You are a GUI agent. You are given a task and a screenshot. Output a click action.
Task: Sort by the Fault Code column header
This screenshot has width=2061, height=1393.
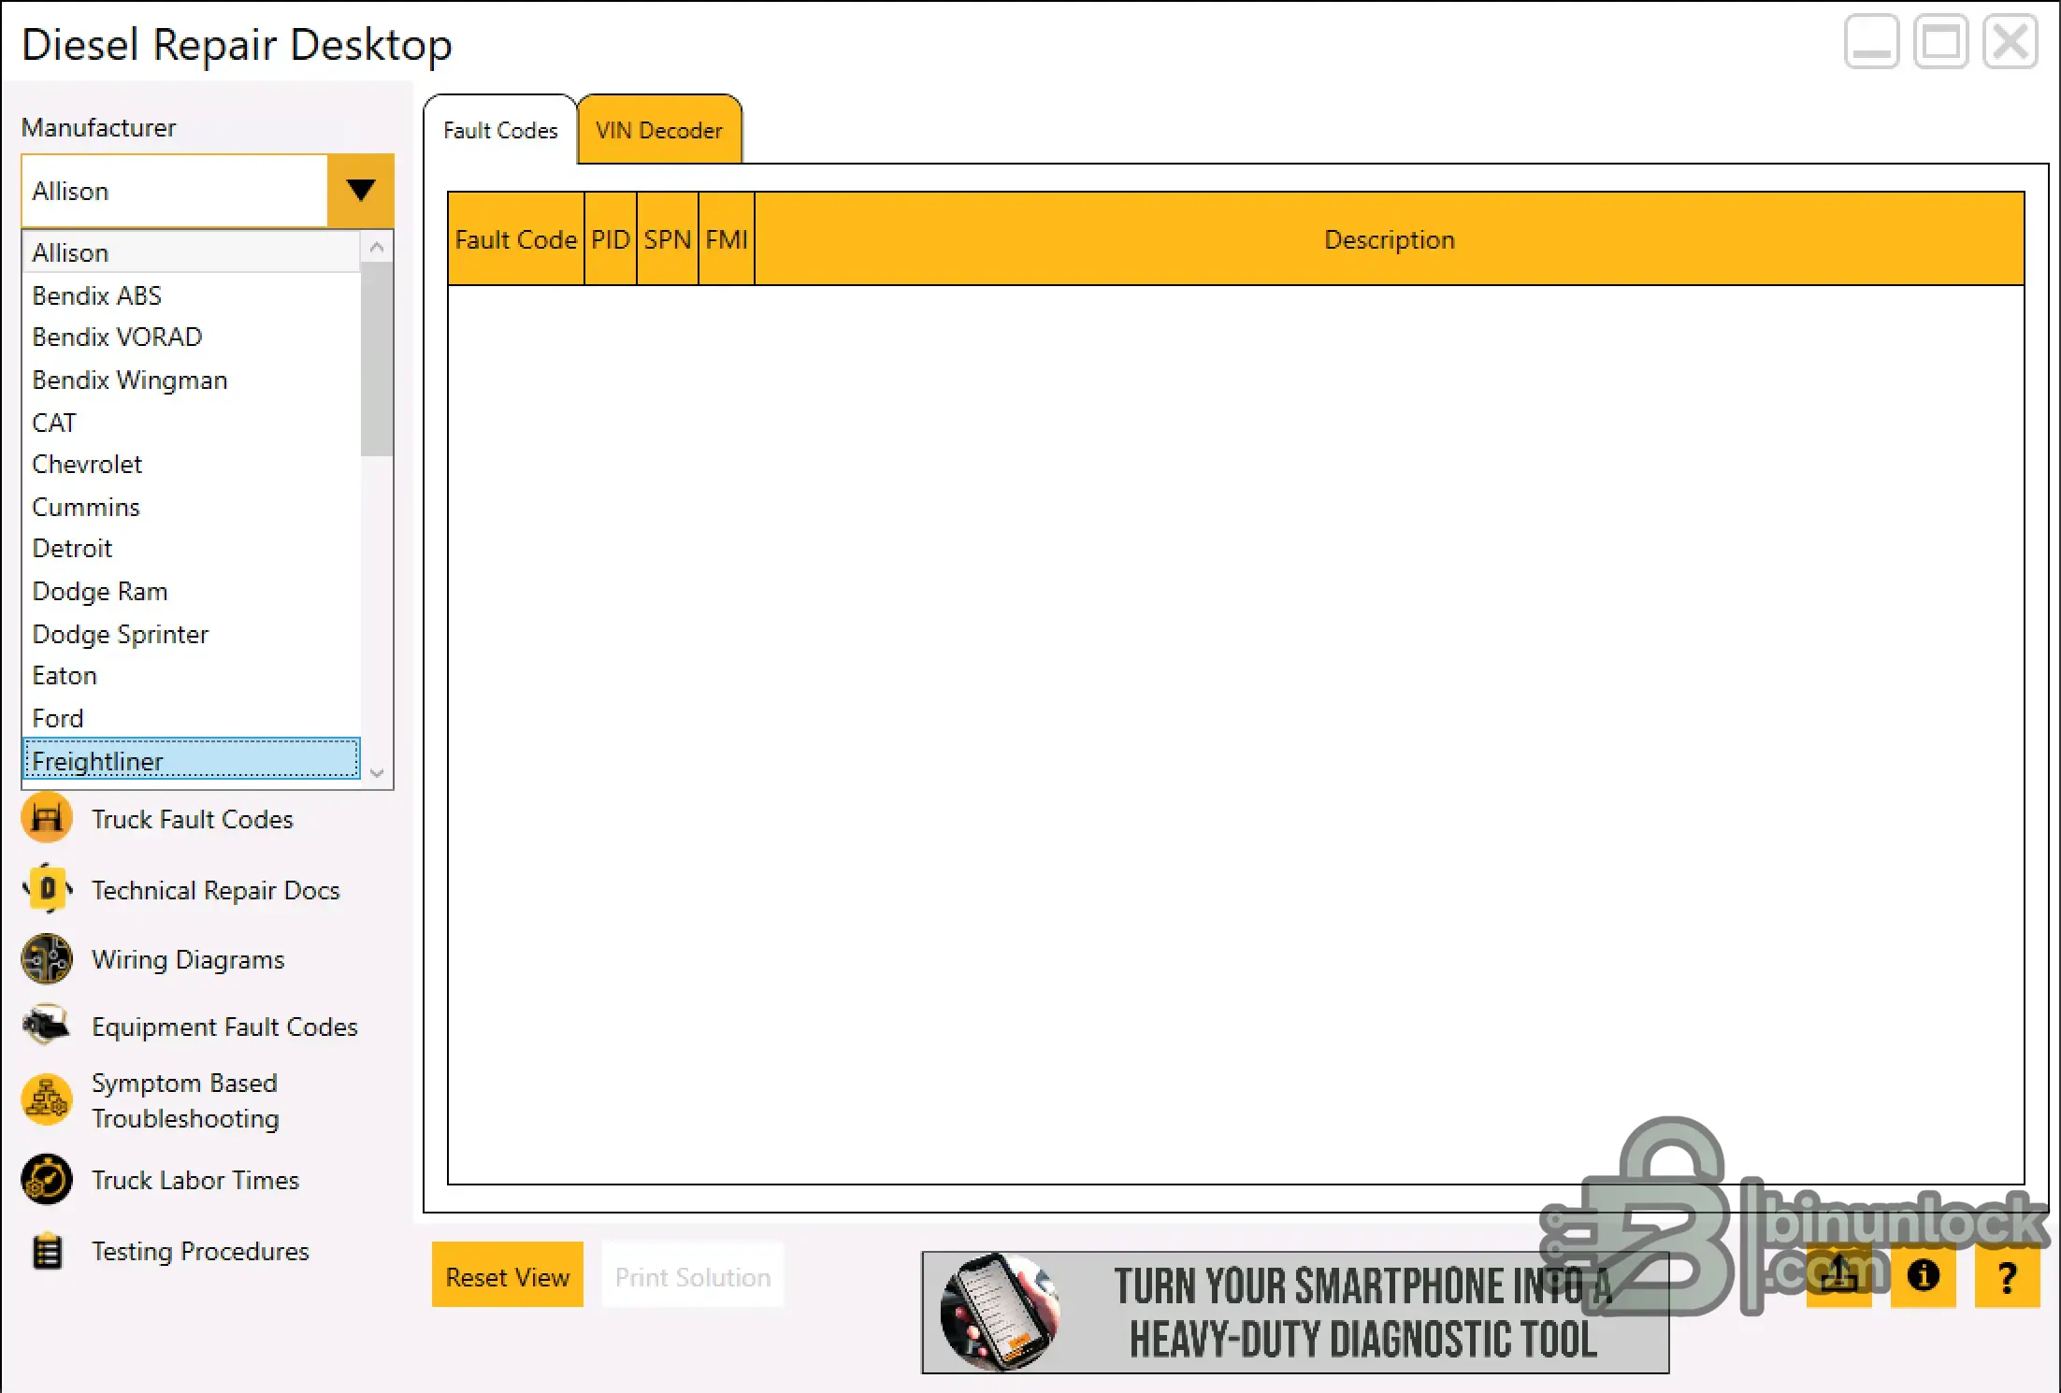(x=516, y=239)
